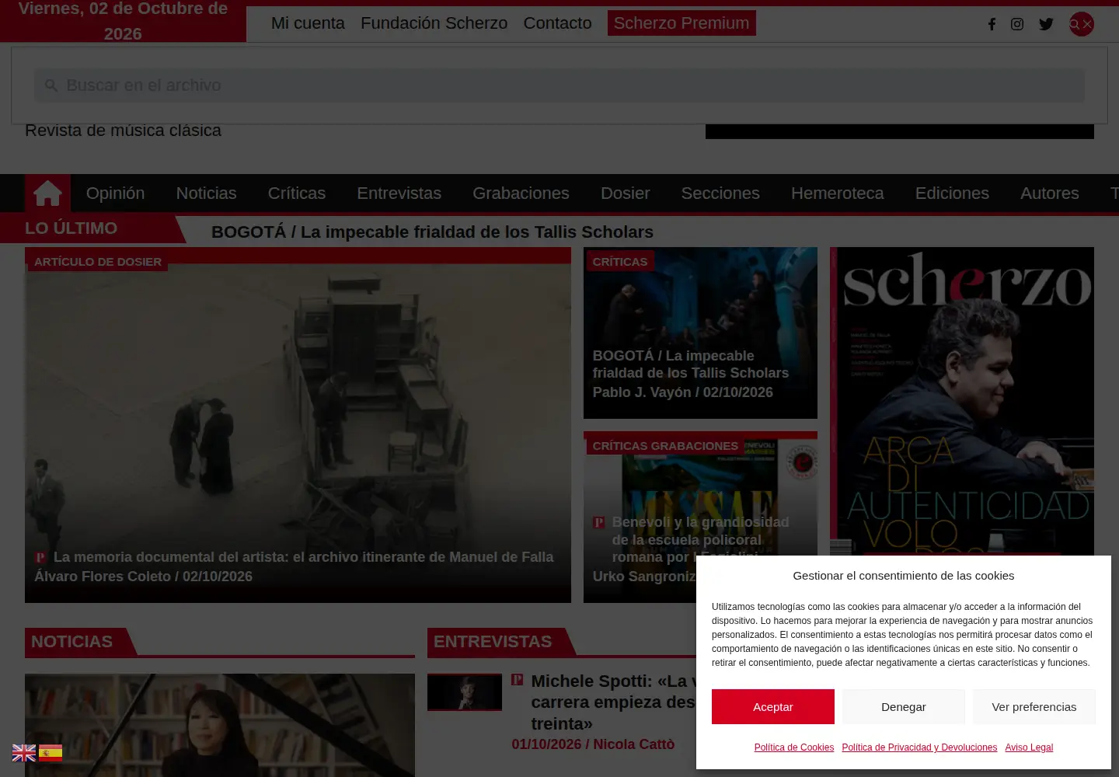Open the NOTICIAS section heading

(x=71, y=642)
